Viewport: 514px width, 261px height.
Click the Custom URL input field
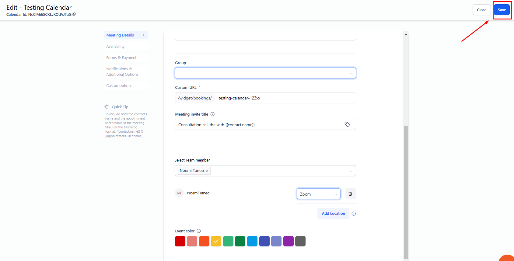285,98
